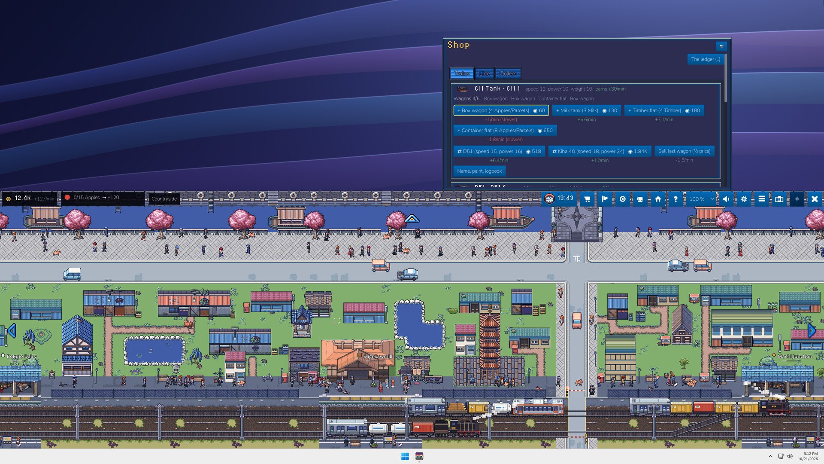Image resolution: width=824 pixels, height=464 pixels.
Task: Click the blue triangle marker on promenade
Action: [412, 218]
